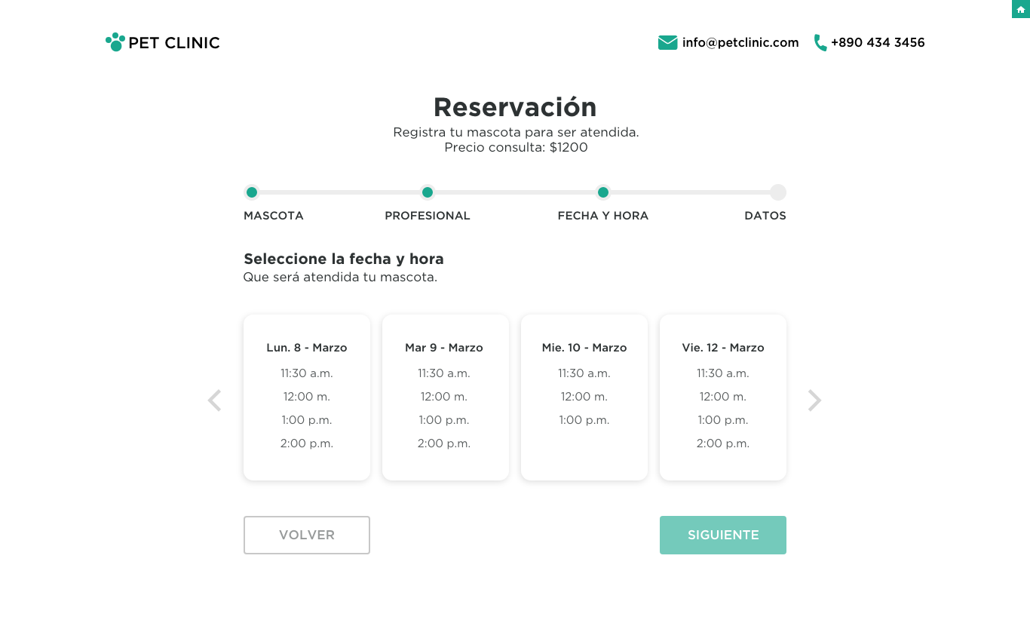This screenshot has height=620, width=1030.
Task: Select the MASCOTA step dot
Action: [252, 192]
